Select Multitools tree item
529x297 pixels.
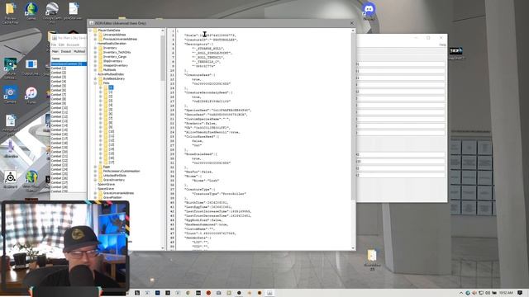click(x=110, y=69)
